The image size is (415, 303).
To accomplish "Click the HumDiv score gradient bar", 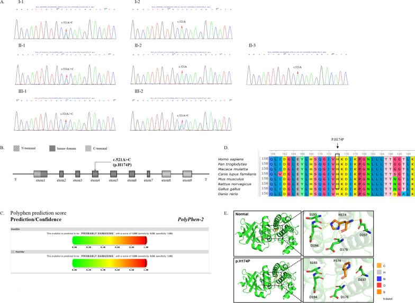I will (110, 240).
